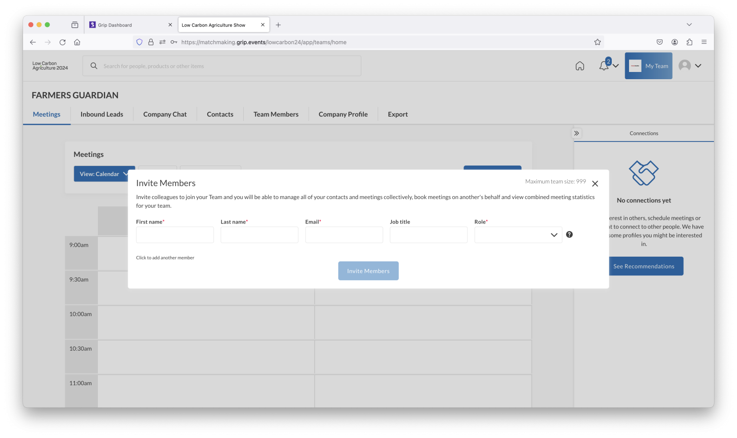Reload the page with the refresh icon
Screen dimensions: 737x438
(x=62, y=42)
